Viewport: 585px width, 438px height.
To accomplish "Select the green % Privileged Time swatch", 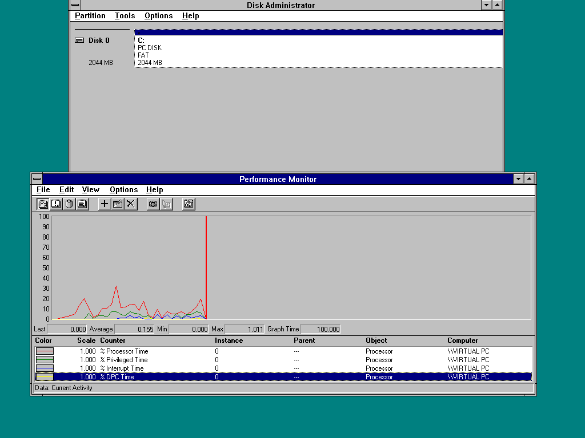I will point(45,359).
